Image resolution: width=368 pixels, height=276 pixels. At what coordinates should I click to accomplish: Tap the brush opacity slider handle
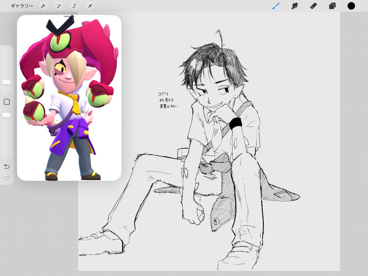[x=7, y=115]
